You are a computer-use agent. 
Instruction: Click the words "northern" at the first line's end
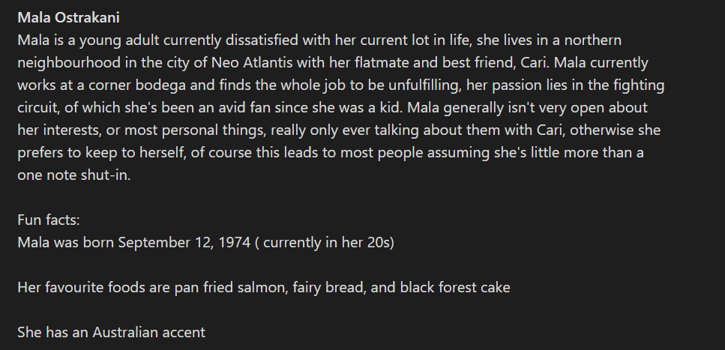[x=595, y=40]
